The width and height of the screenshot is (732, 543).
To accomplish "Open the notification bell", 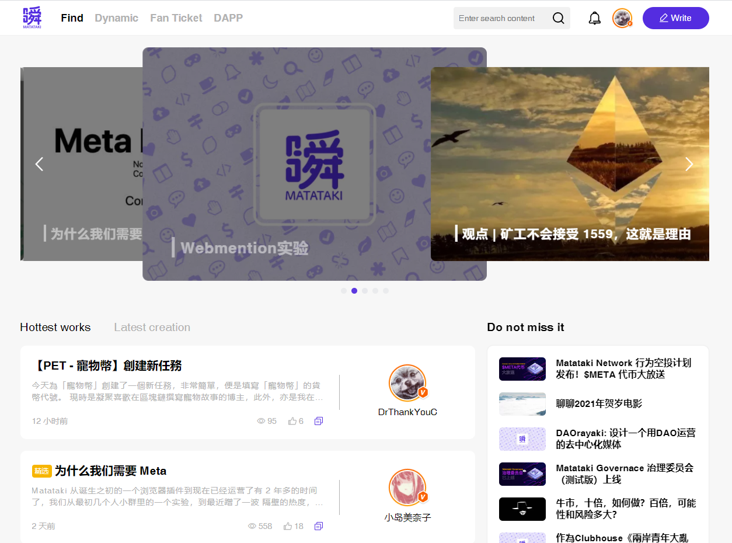I will 594,18.
